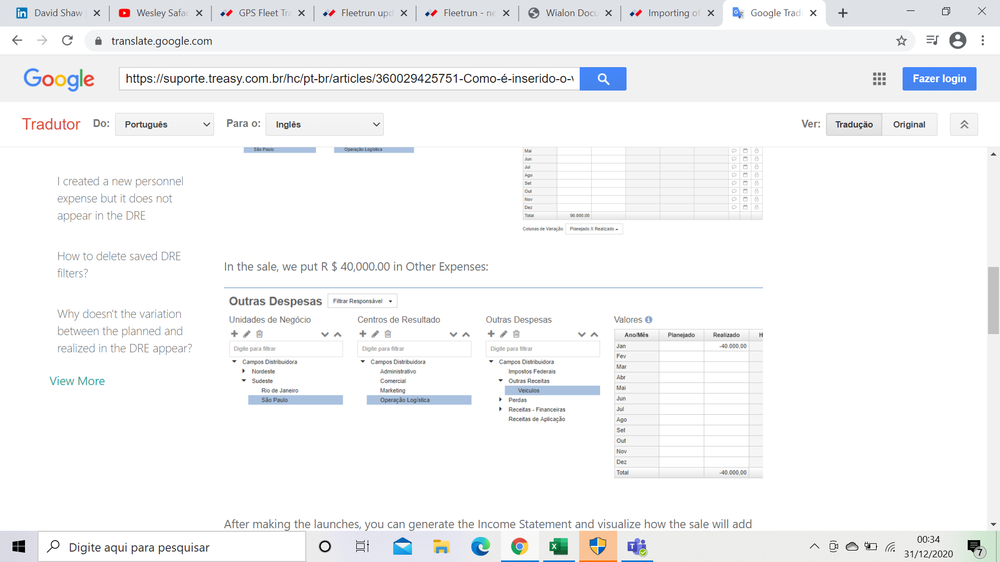Collapse the translator toolbar with double chevron

tap(964, 124)
